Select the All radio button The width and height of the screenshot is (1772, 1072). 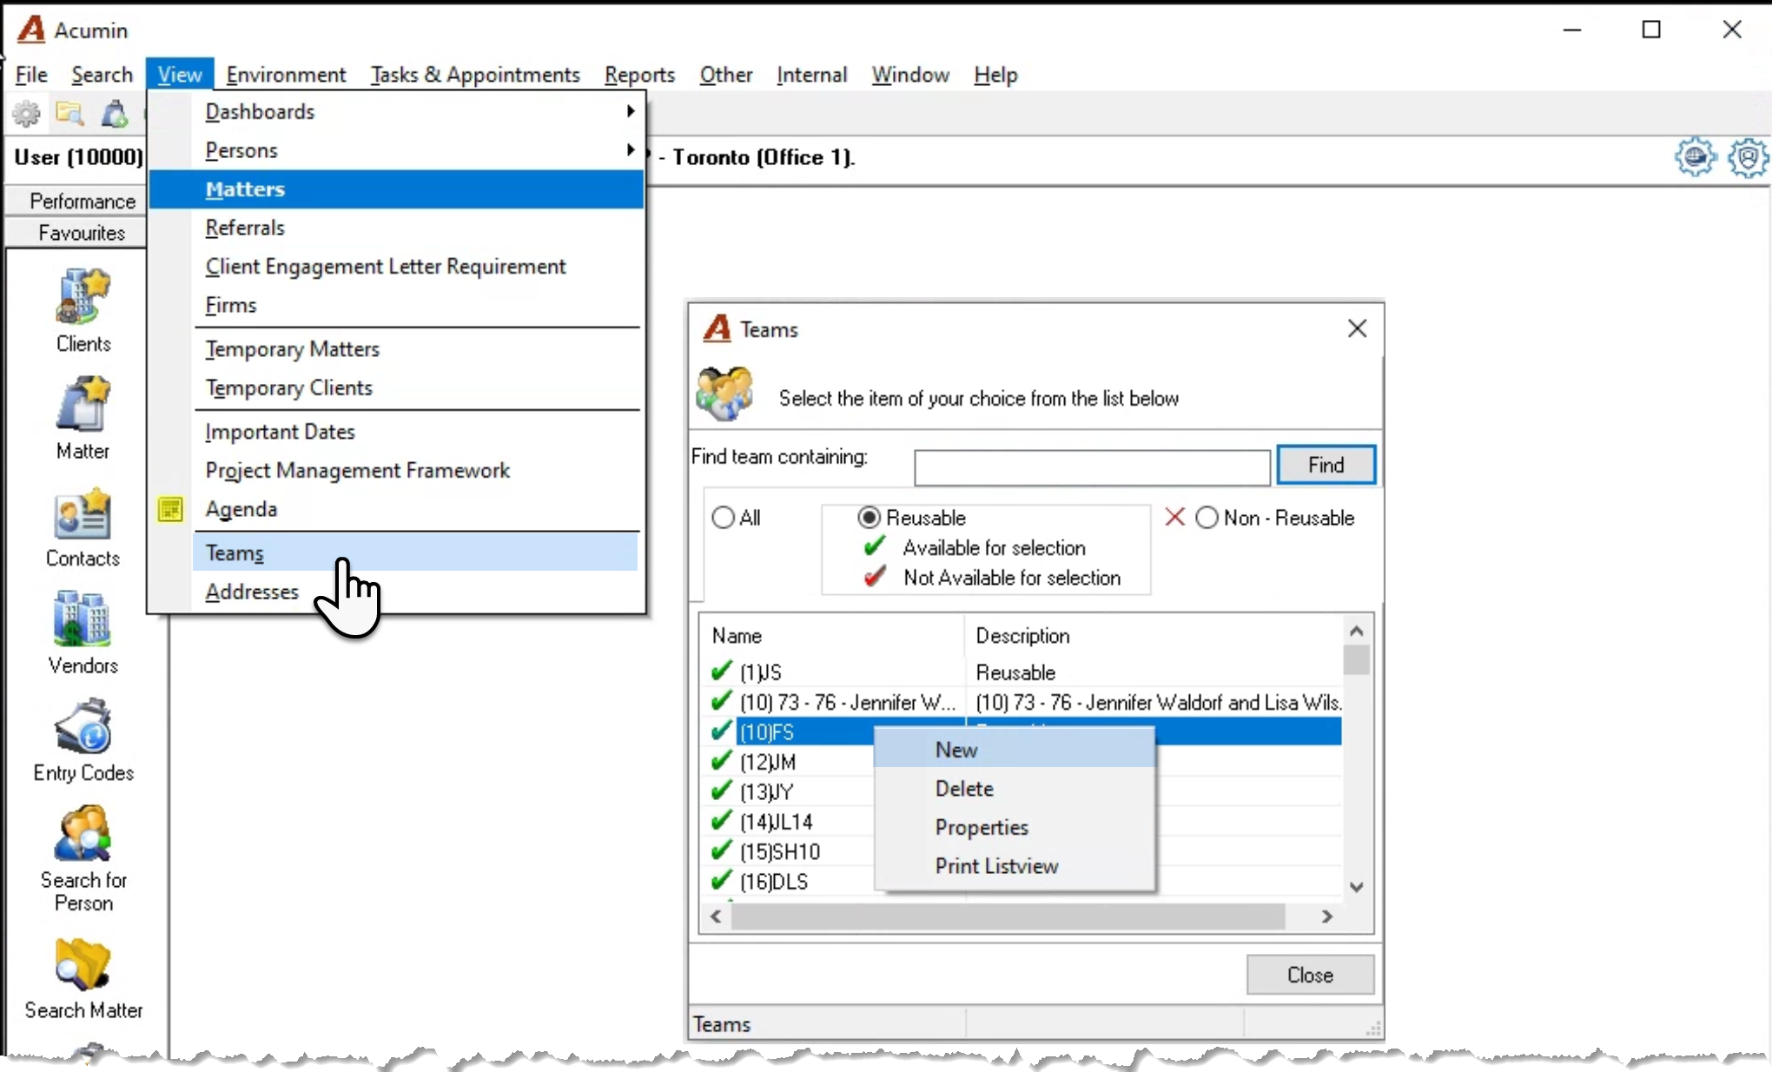point(723,518)
